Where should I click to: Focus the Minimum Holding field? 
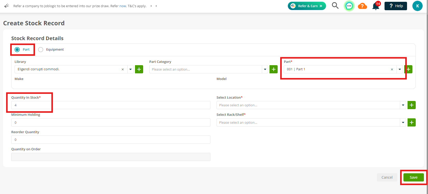(x=111, y=122)
